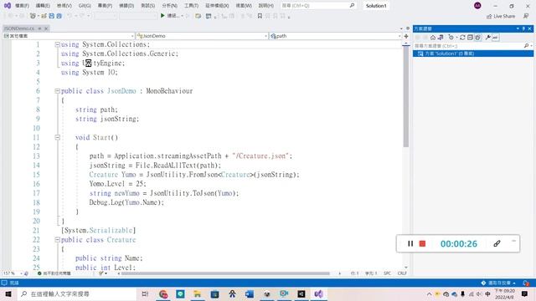The height and width of the screenshot is (301, 536).
Task: Open Solution Explorer window options dropdown
Action: tap(518, 28)
